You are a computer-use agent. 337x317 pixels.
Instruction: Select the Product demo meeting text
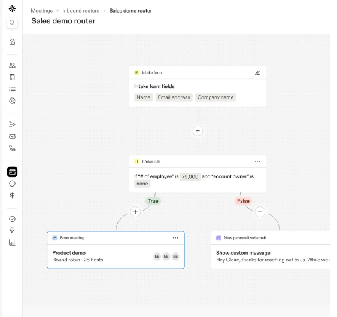(x=69, y=253)
